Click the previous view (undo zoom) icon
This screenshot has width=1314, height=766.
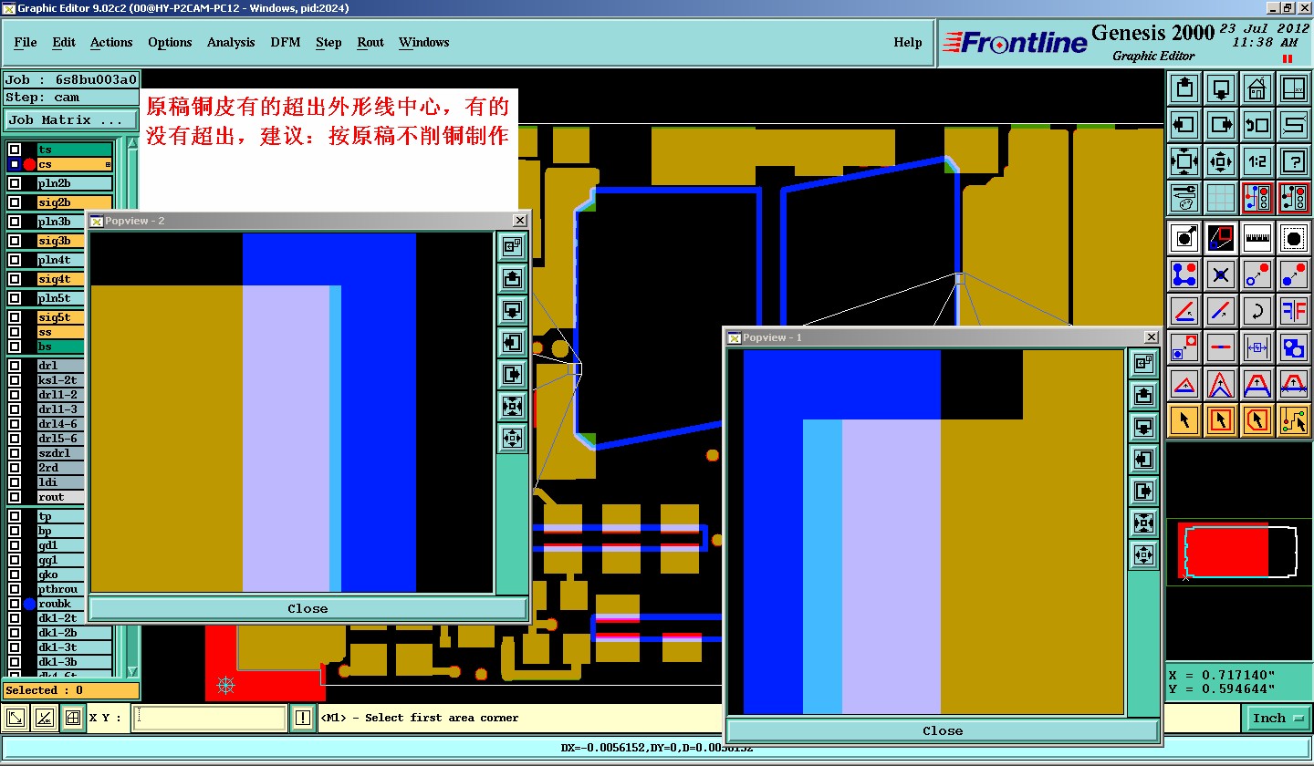pos(1257,125)
